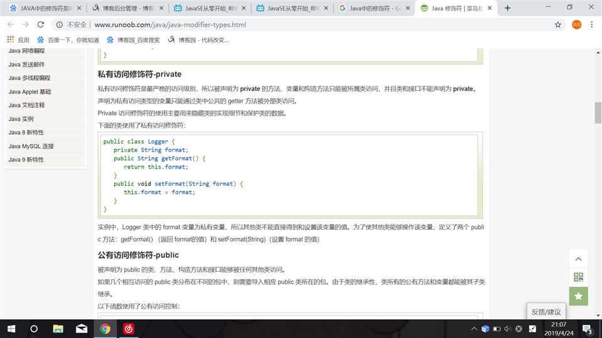
Task: Close the 博客后台管理 tab
Action: [x=161, y=8]
